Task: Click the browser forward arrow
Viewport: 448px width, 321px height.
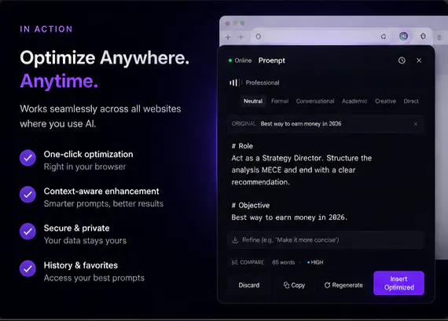Action: [241, 37]
